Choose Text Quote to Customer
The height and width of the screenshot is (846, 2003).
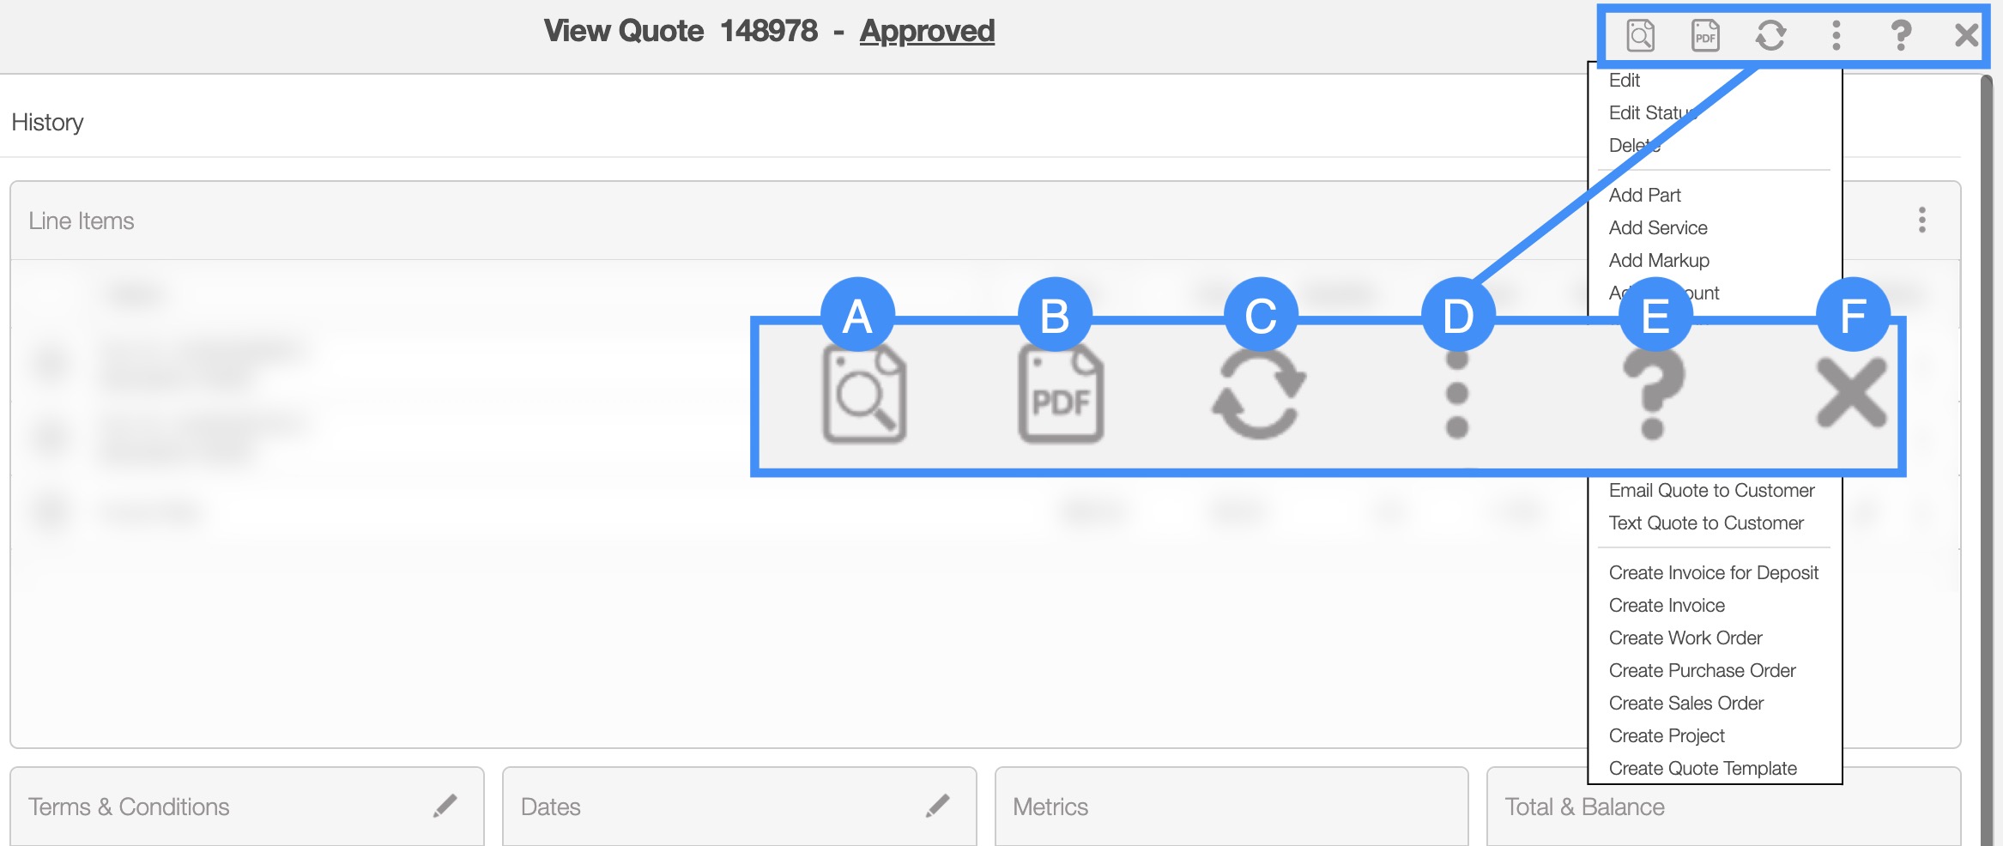pyautogui.click(x=1706, y=523)
